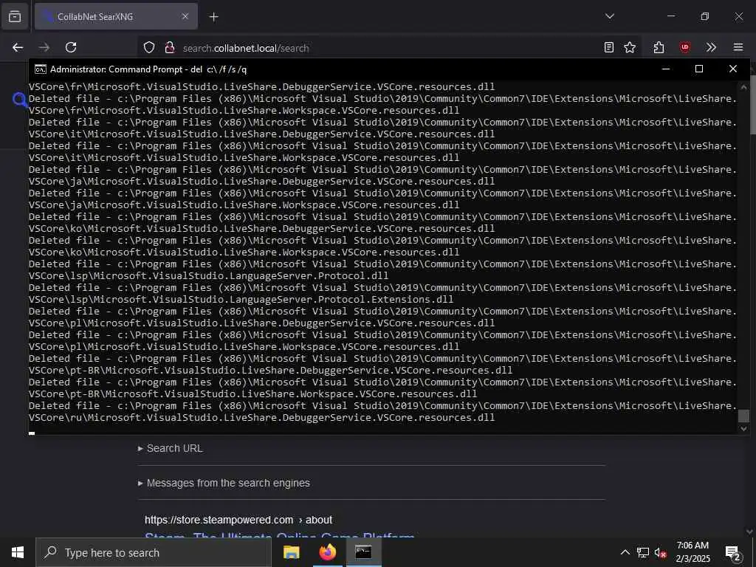This screenshot has height=567, width=756.
Task: Open the network status tray icon
Action: [x=643, y=552]
